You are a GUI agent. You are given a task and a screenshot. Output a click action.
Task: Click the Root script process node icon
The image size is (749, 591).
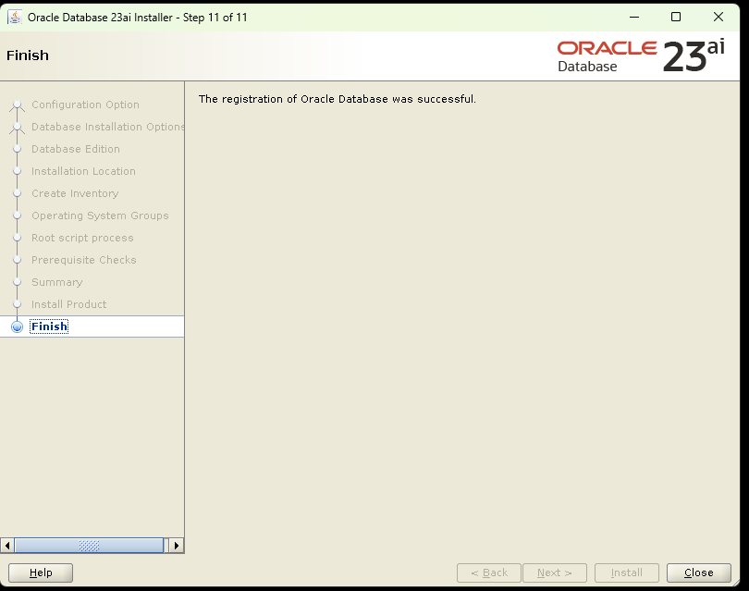tap(17, 238)
